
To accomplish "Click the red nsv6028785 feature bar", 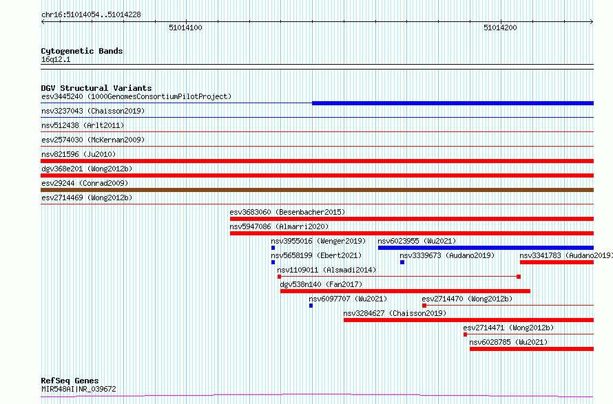I will click(532, 349).
